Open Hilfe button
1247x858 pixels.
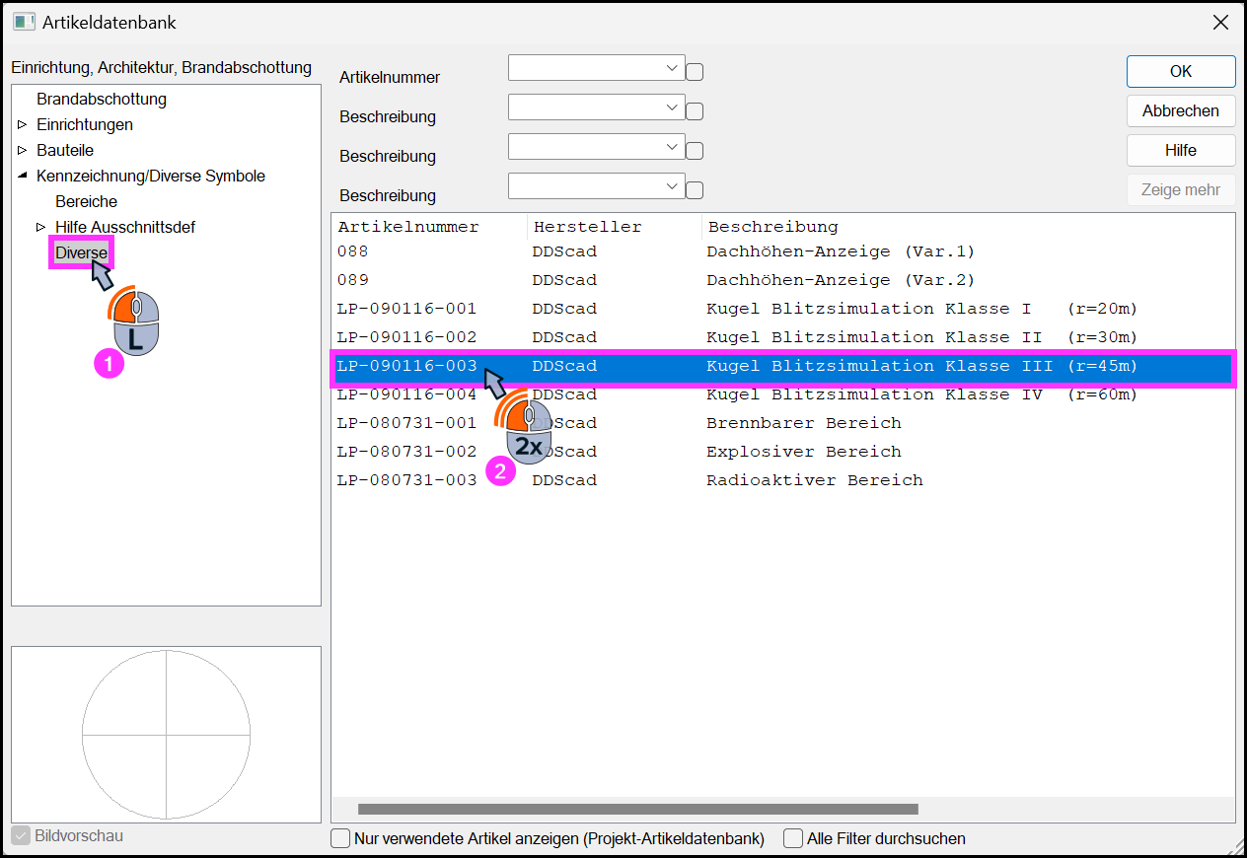(1181, 150)
